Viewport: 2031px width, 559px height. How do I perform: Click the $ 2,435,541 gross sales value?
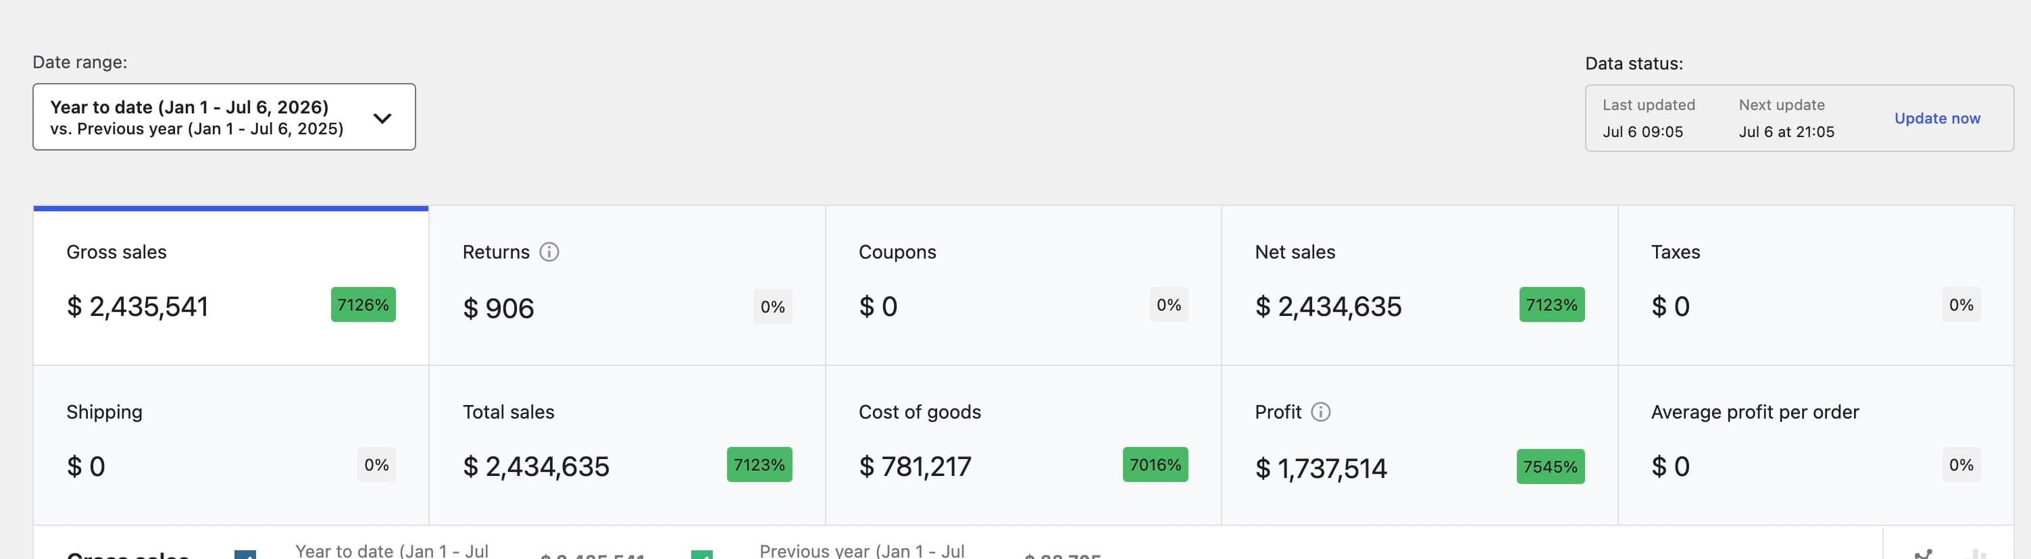pyautogui.click(x=137, y=307)
